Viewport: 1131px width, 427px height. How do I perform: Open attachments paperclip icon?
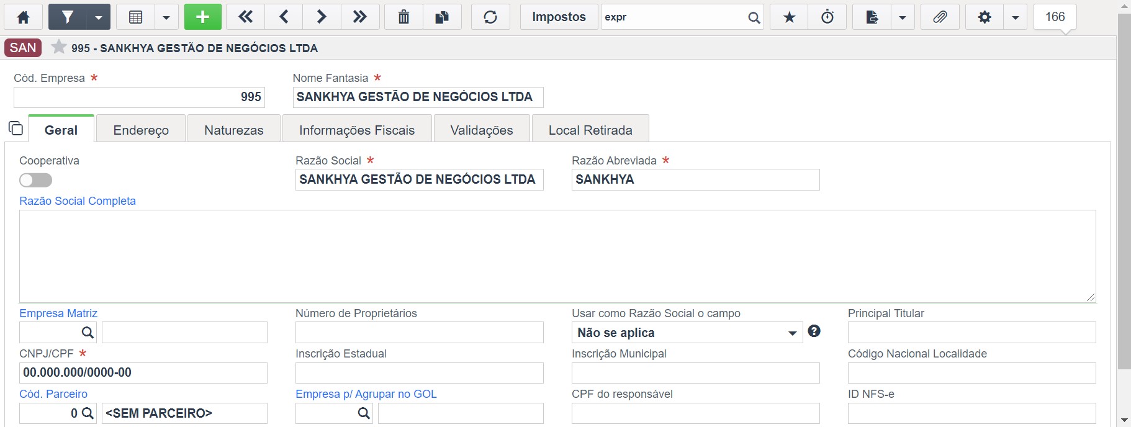(940, 17)
